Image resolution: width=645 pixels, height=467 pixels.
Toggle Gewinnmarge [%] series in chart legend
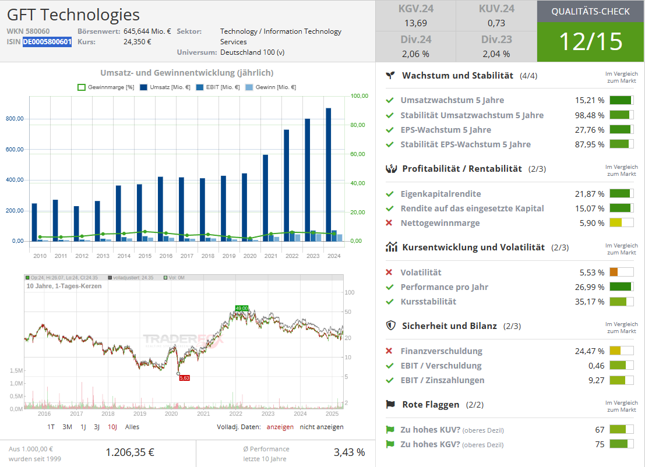coord(105,87)
